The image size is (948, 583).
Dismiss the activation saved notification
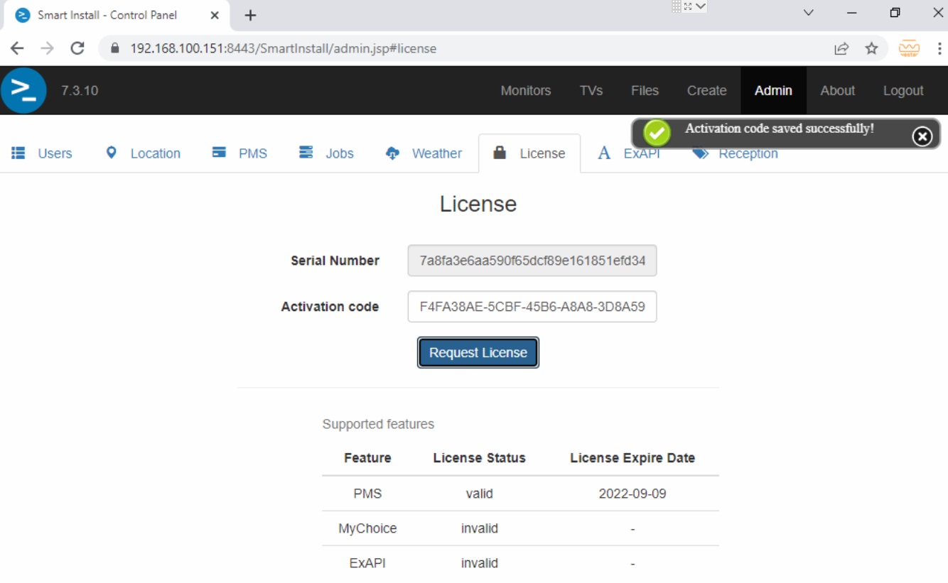(922, 136)
